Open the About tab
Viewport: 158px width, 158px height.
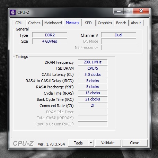point(136,23)
